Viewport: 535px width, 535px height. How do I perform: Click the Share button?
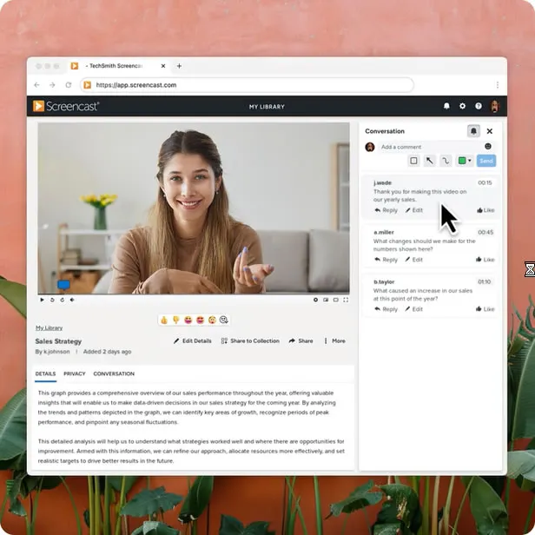pyautogui.click(x=301, y=340)
